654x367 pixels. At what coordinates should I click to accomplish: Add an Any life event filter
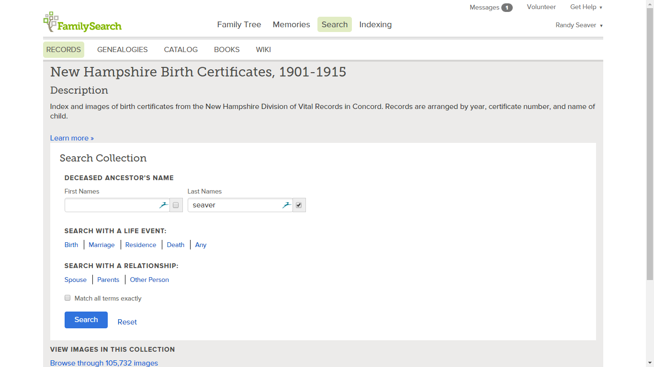pos(201,245)
